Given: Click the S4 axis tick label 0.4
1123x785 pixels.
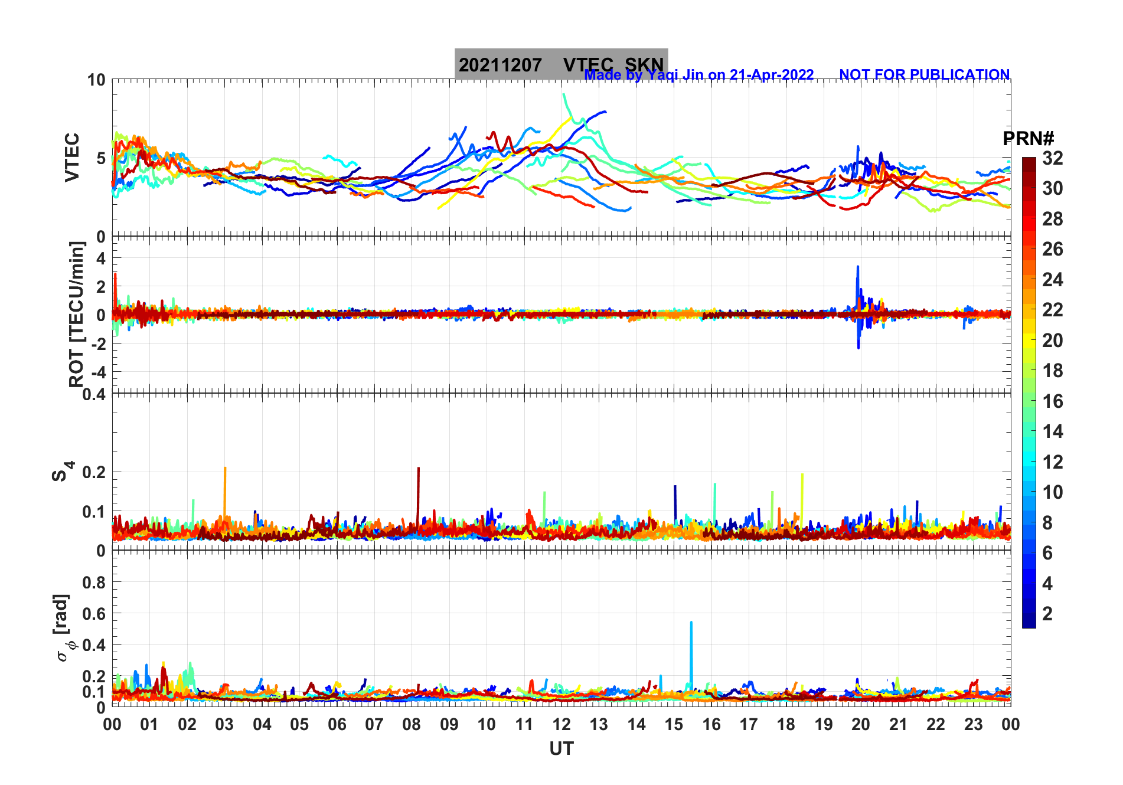Looking at the screenshot, I should tap(94, 394).
